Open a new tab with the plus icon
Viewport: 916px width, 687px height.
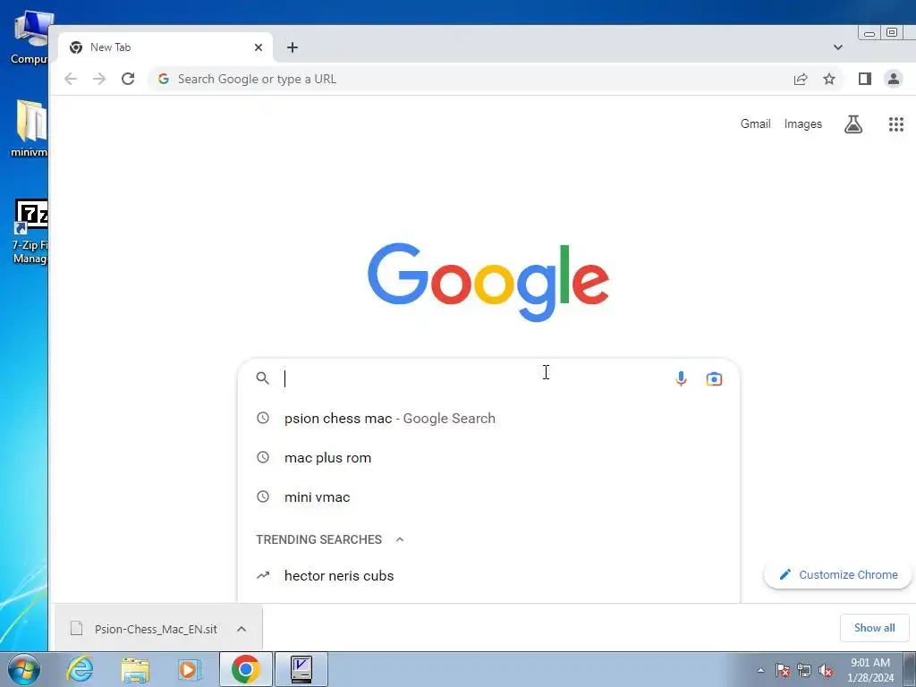coord(293,47)
